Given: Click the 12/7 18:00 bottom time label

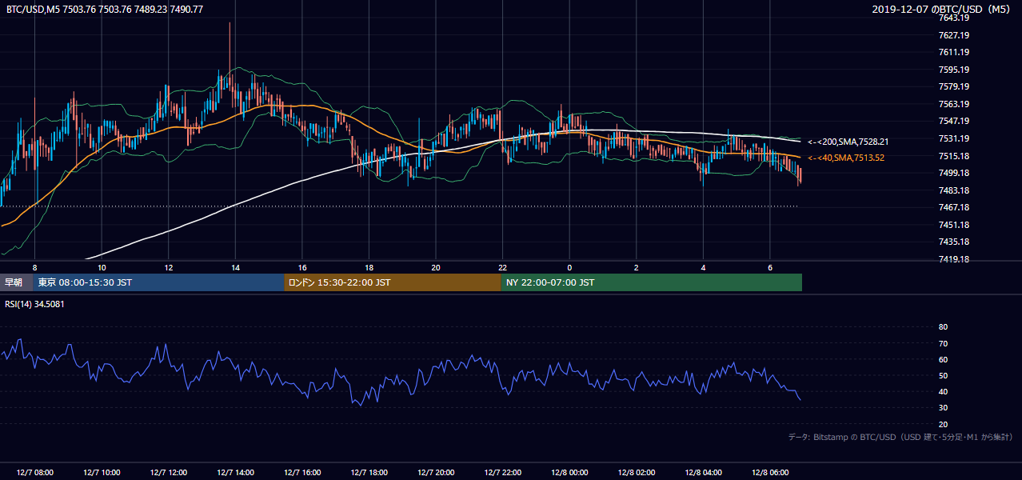Looking at the screenshot, I should coord(369,472).
